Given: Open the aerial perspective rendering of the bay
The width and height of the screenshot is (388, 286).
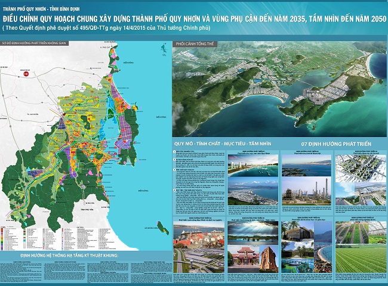Looking at the screenshot, I should click(x=279, y=89).
